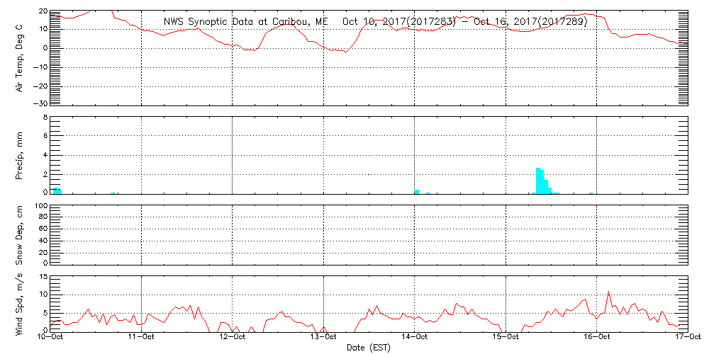Select the 14-Oct date tick label
This screenshot has width=709, height=354.
(x=414, y=338)
